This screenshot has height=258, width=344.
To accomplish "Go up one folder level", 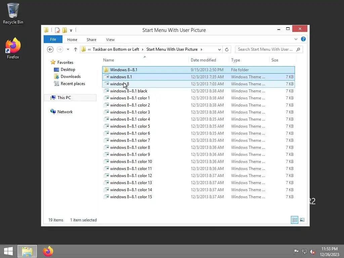I will (76, 50).
